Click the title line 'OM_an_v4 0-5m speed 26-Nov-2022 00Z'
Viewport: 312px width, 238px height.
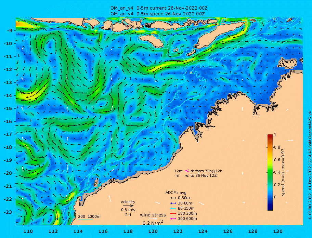(x=158, y=14)
